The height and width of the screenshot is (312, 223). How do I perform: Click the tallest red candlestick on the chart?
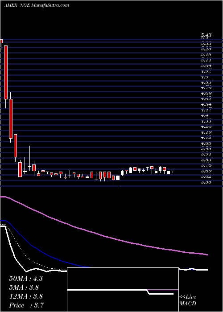click(x=6, y=72)
